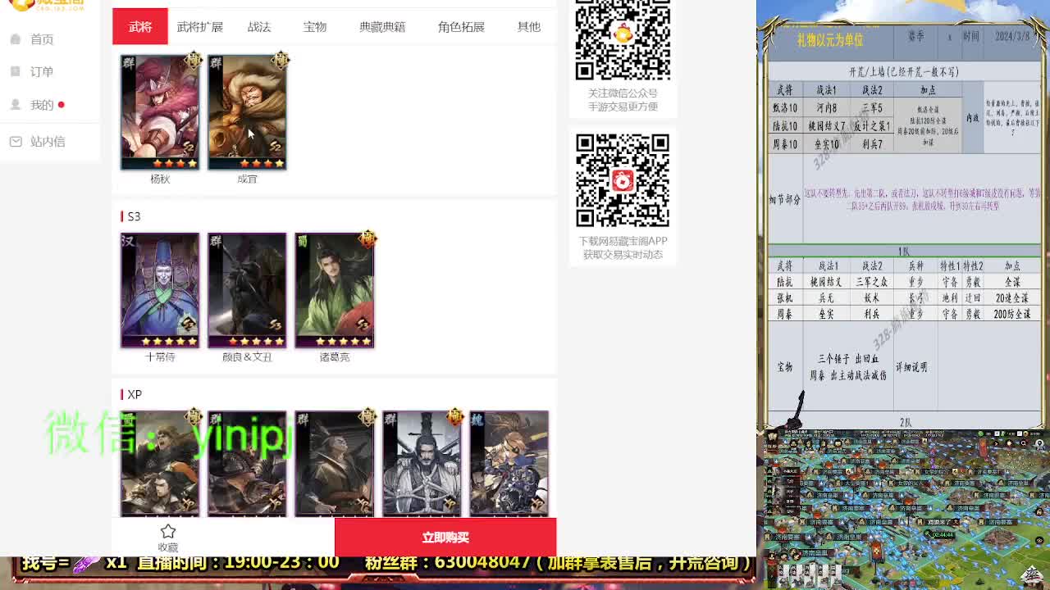Open the 站内信 messages sidebar item
This screenshot has height=590, width=1050.
click(47, 142)
